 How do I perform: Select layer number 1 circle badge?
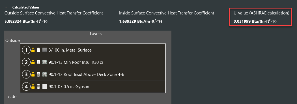(x=26, y=50)
